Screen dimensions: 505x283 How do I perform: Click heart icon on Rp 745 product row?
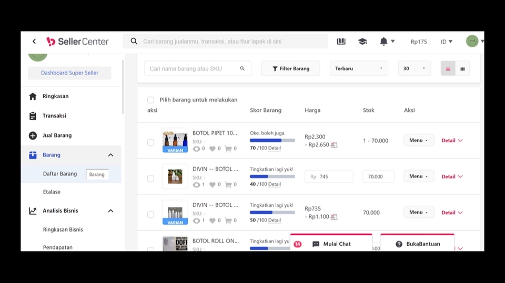(x=212, y=185)
